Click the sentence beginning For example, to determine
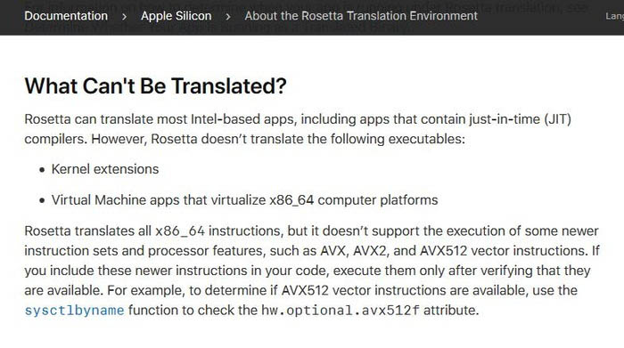Viewport: 624px width, 348px height. click(x=301, y=300)
